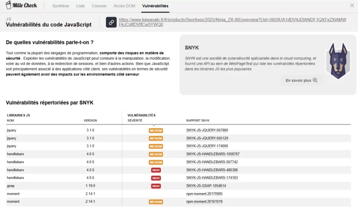The image size is (358, 207).
Task: Open report npm:moment:20170905
Action: pos(204,194)
